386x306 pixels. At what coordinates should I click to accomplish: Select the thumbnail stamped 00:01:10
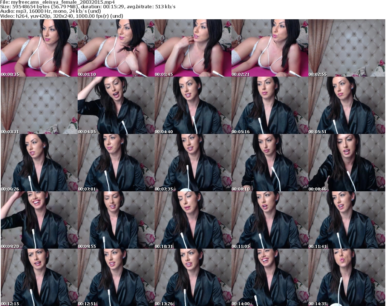click(116, 48)
